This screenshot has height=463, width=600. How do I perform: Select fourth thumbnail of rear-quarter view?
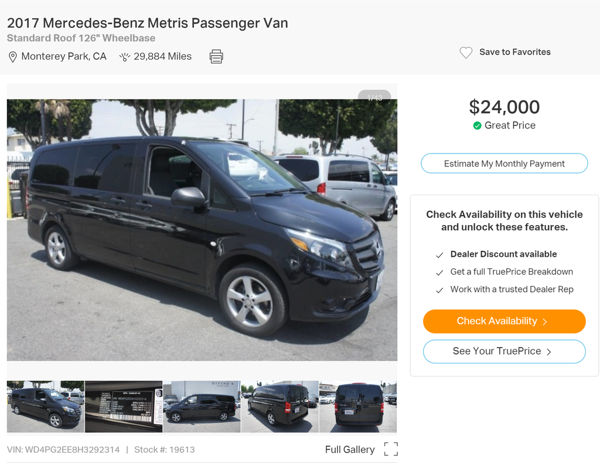coord(279,407)
